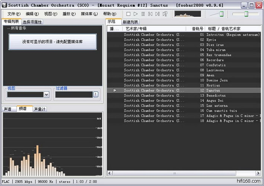Switch to the 声量计 tab
The height and width of the screenshot is (186, 264).
click(x=40, y=109)
